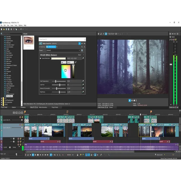Select the Saturation Adjust effect

(10, 45)
